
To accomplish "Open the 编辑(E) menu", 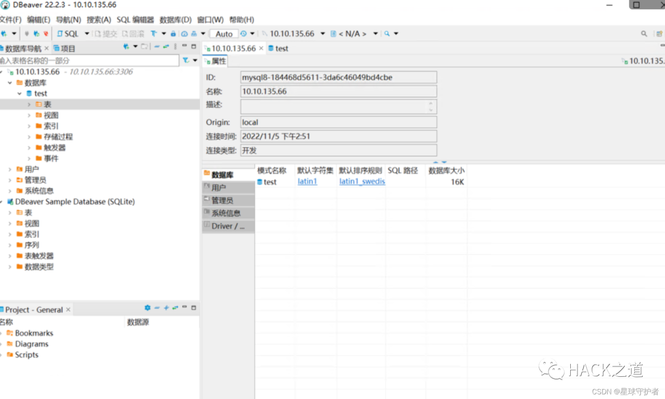I will [x=39, y=20].
